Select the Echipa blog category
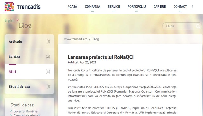This screenshot has height=116, width=203. tap(29, 57)
